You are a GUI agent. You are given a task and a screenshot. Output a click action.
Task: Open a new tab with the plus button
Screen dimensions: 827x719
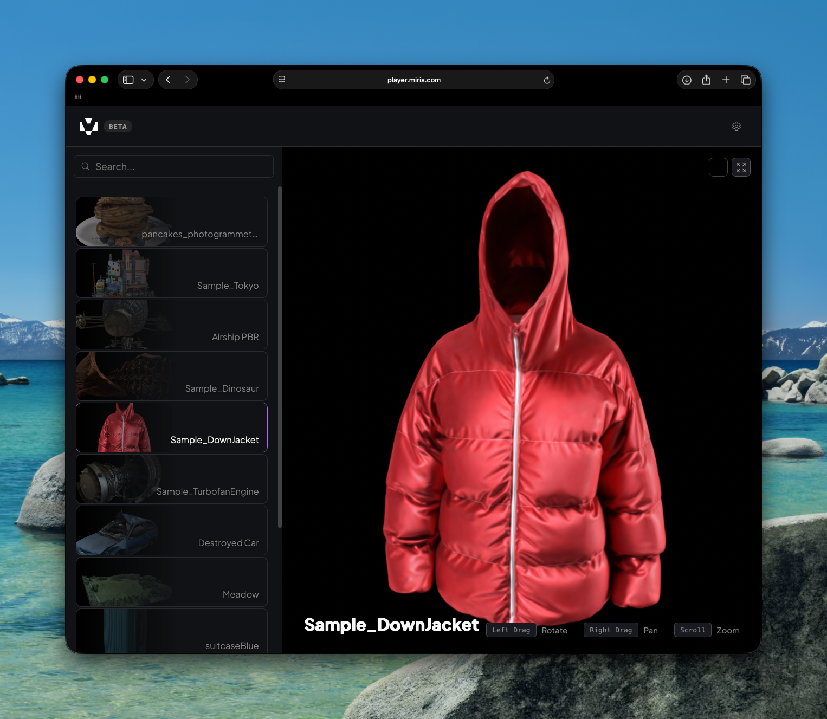pyautogui.click(x=726, y=80)
